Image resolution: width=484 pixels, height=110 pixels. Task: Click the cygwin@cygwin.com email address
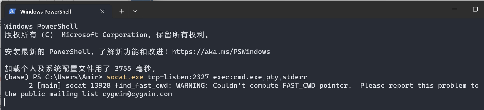point(137,94)
